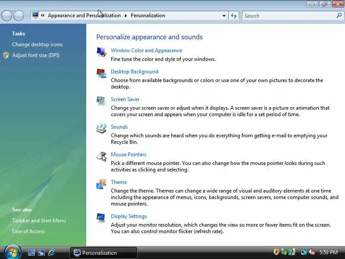The height and width of the screenshot is (259, 345).
Task: Select Appearance and Personalization breadcrumb
Action: click(84, 16)
